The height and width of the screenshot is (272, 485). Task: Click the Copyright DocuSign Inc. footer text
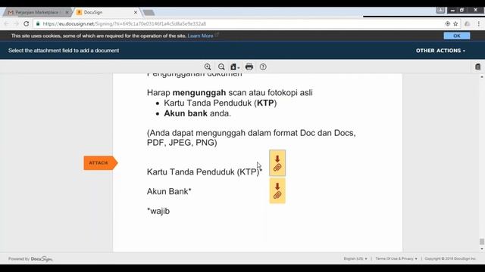pyautogui.click(x=450, y=258)
